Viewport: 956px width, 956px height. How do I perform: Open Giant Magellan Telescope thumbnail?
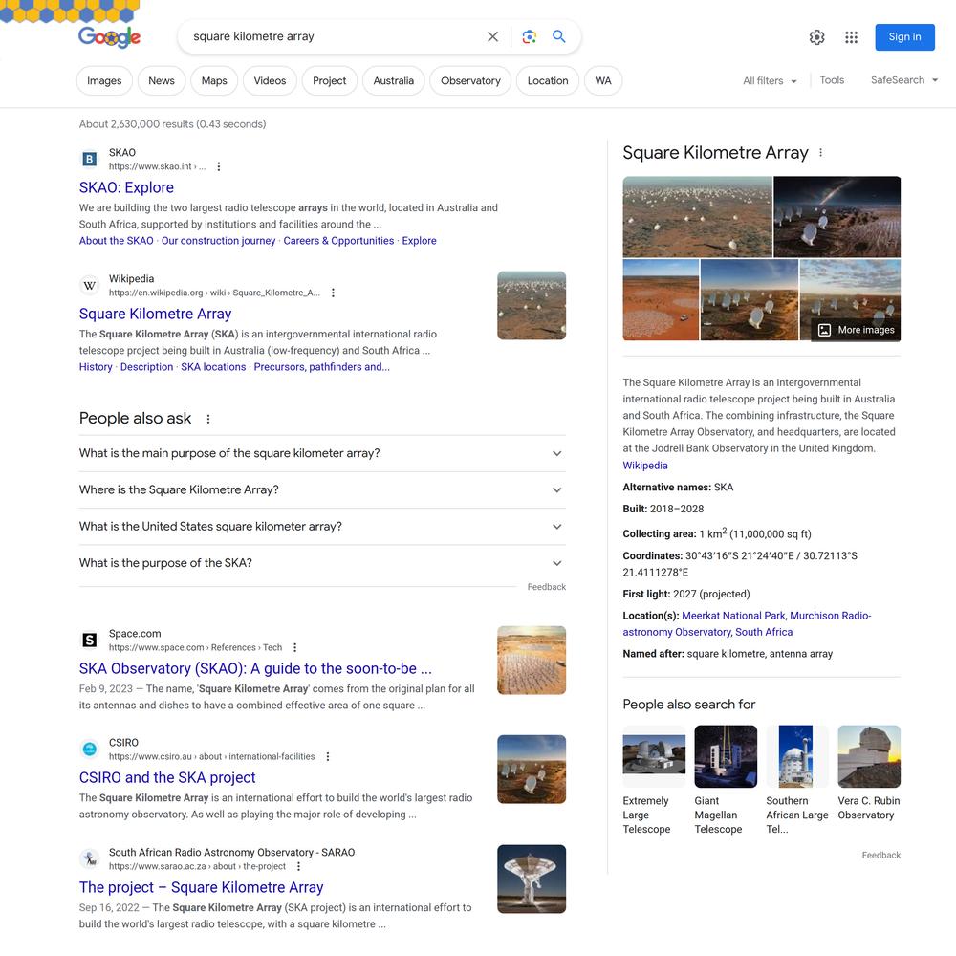726,756
